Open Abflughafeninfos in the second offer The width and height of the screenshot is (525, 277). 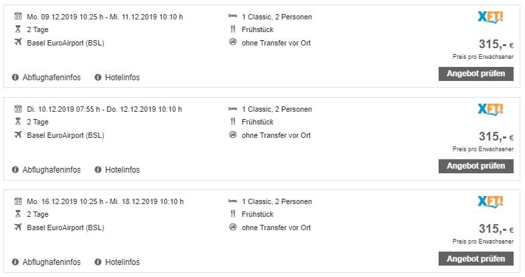pos(51,170)
